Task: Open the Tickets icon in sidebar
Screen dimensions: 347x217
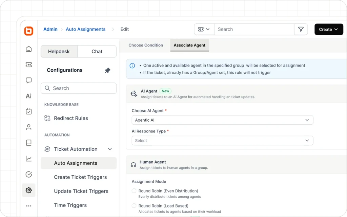Action: point(29,65)
